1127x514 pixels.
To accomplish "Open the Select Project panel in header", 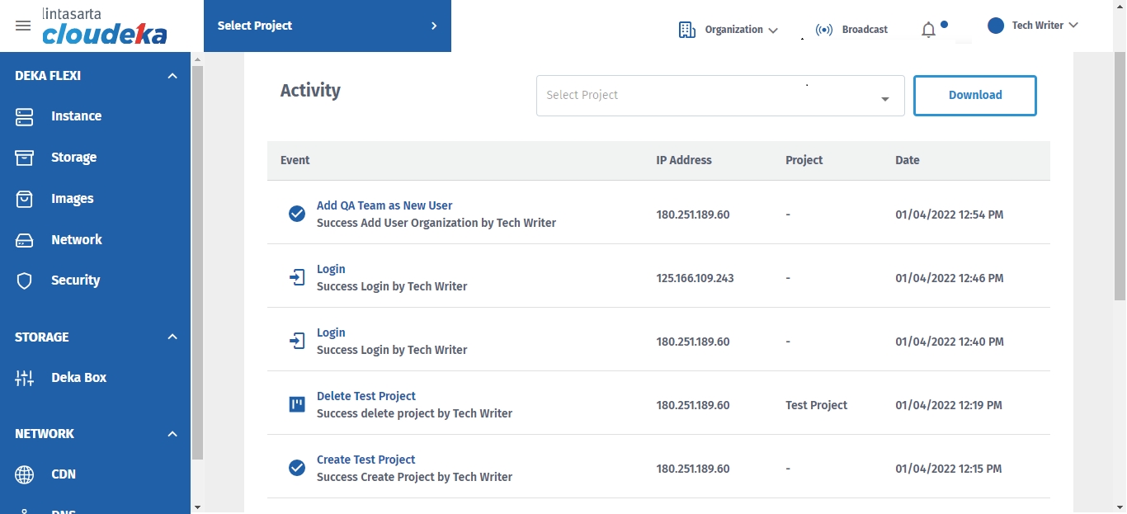I will tap(327, 26).
